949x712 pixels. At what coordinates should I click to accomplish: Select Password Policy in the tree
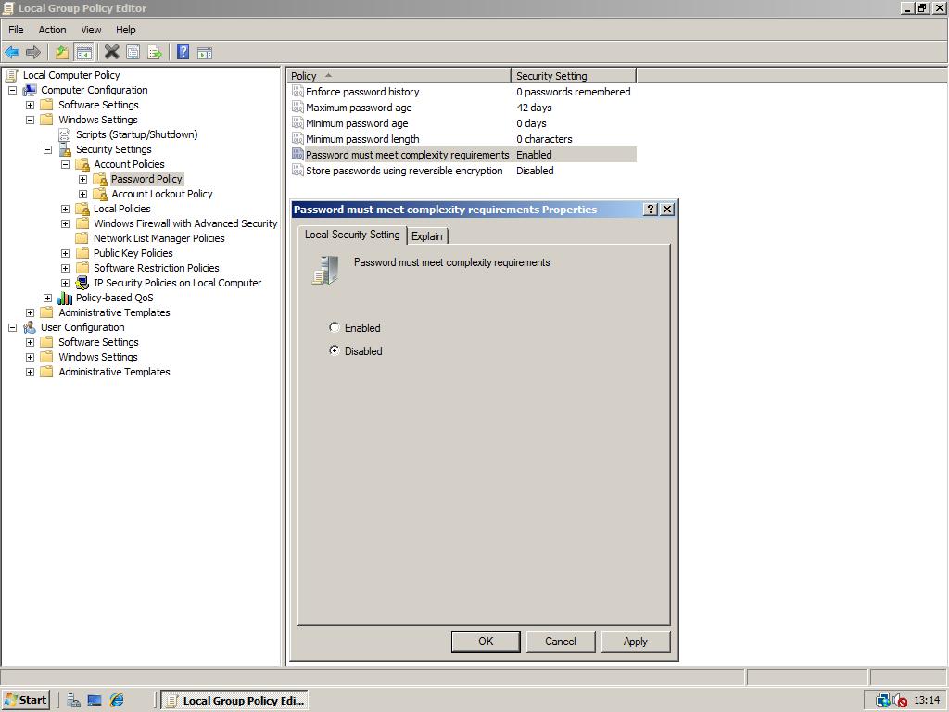click(146, 179)
